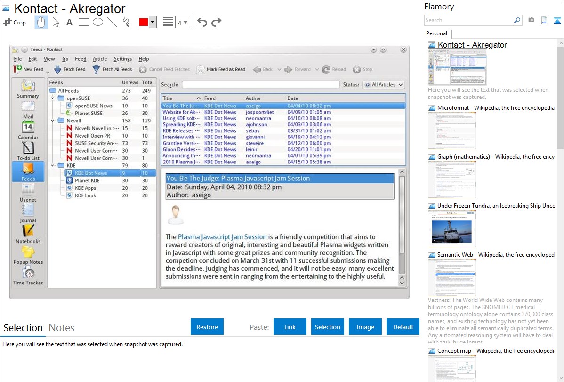Paste as Selection button
Viewport: 564px width, 382px height.
[x=327, y=327]
